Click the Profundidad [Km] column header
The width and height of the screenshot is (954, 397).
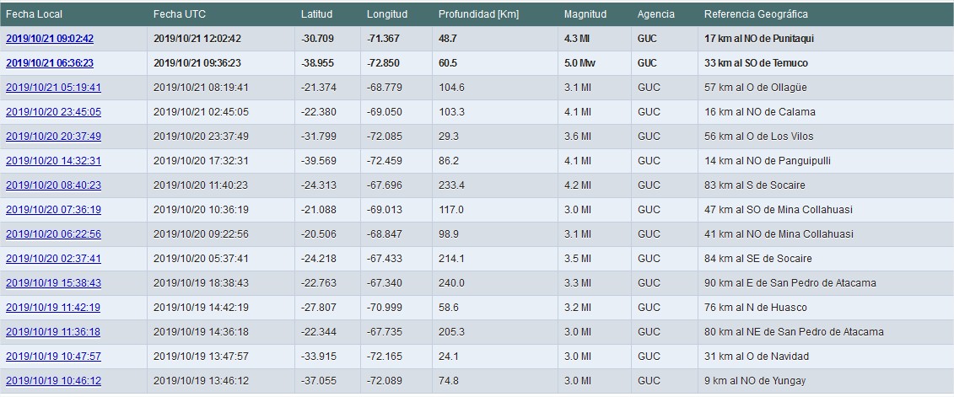478,14
